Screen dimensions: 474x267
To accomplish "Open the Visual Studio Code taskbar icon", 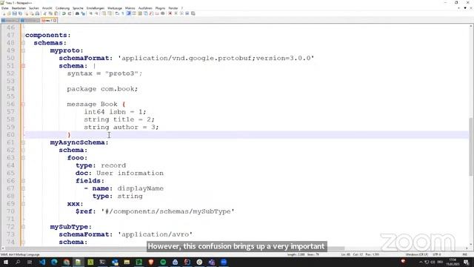I will pyautogui.click(x=42, y=262).
